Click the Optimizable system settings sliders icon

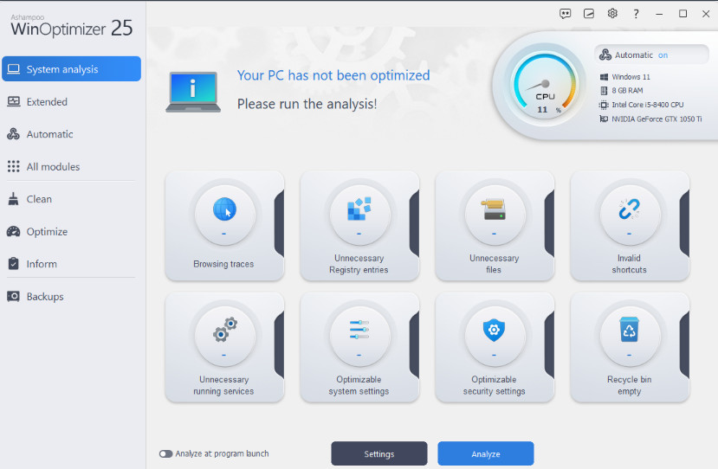[x=359, y=330]
